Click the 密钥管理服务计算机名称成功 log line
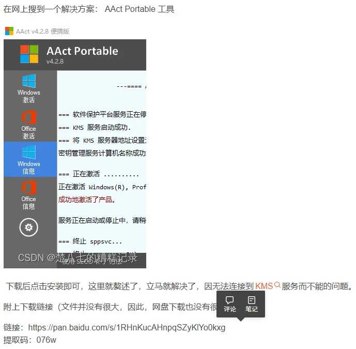356x349 pixels. point(102,153)
